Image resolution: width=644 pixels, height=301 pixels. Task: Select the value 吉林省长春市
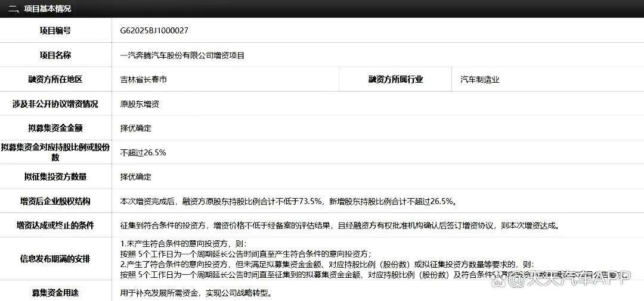point(143,80)
